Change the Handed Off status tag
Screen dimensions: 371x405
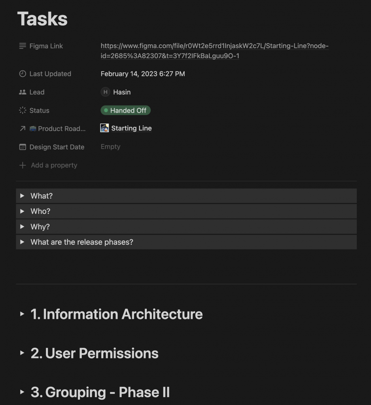coord(126,110)
